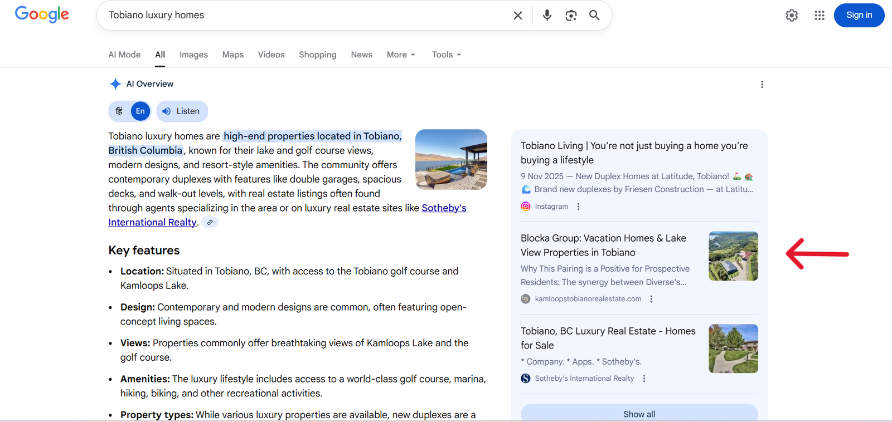The height and width of the screenshot is (422, 892).
Task: Go to the Images tab
Action: point(193,55)
